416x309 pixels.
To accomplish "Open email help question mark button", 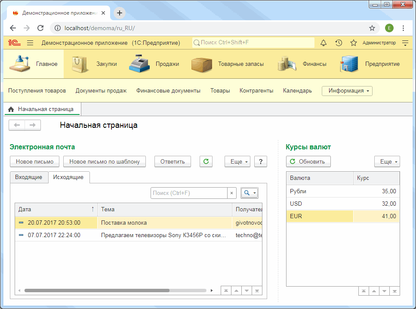I will point(261,161).
